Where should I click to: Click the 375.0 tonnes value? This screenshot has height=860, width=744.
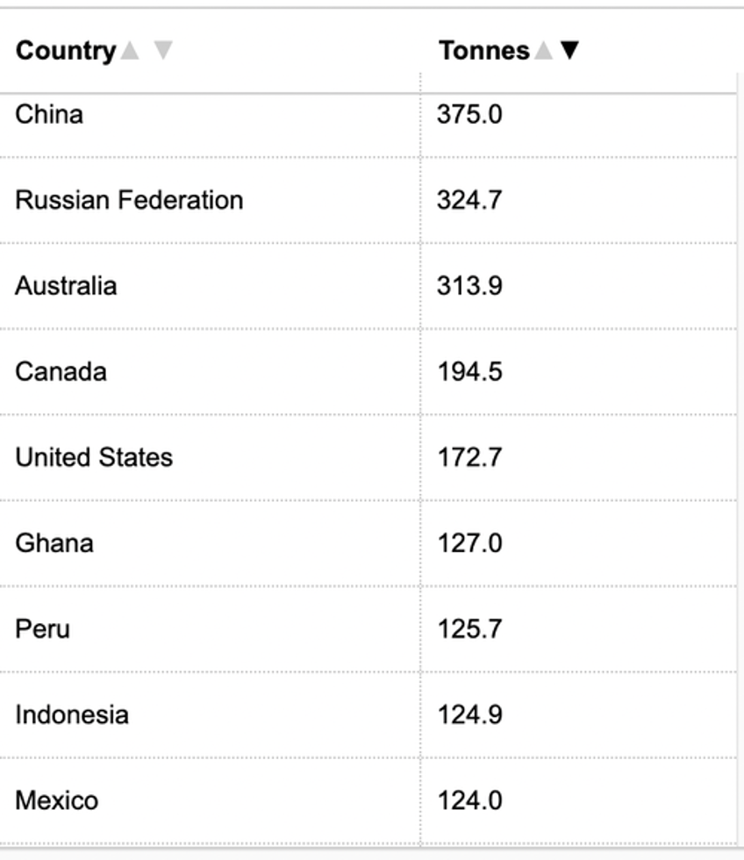[469, 115]
